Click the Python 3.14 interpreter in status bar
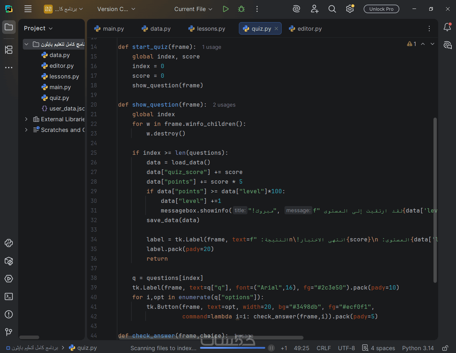 (418, 348)
